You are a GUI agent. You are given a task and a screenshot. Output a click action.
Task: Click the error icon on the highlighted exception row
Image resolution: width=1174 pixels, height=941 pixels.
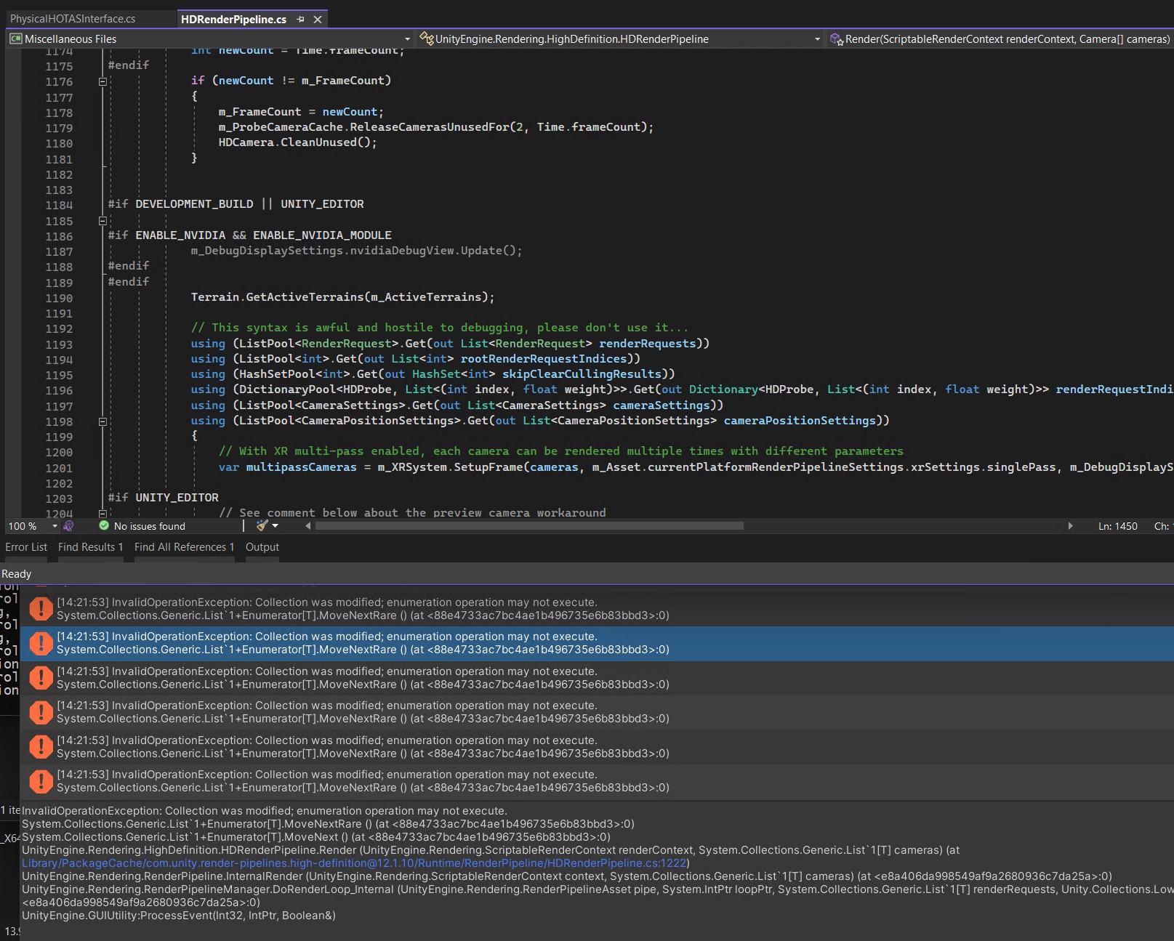[x=41, y=643]
